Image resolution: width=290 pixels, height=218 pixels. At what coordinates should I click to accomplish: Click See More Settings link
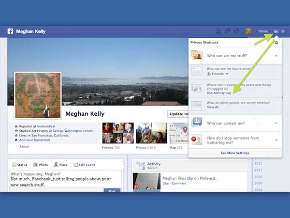pyautogui.click(x=235, y=153)
